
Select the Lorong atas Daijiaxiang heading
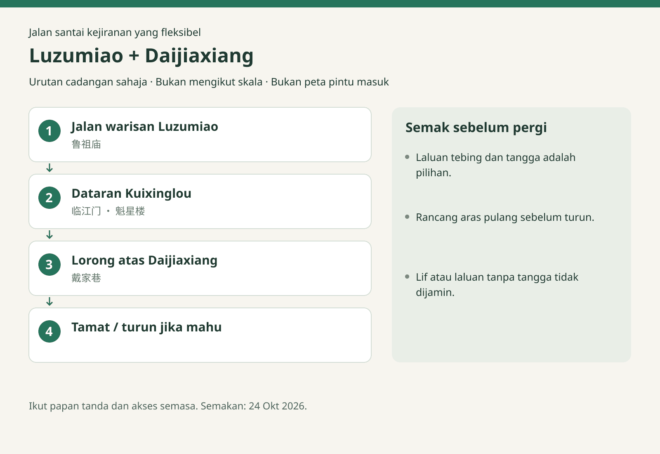tap(144, 260)
